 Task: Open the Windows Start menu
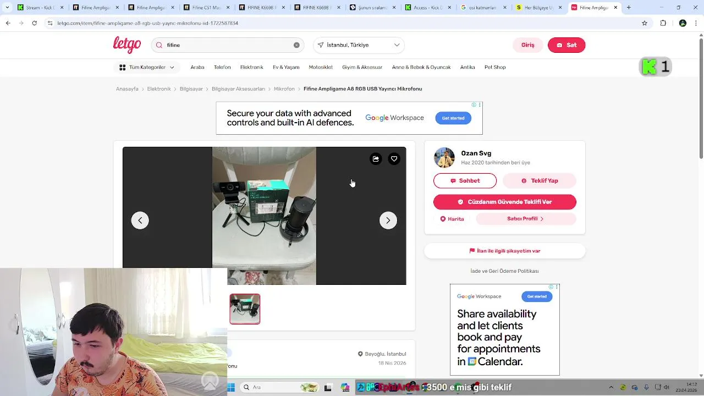(231, 388)
